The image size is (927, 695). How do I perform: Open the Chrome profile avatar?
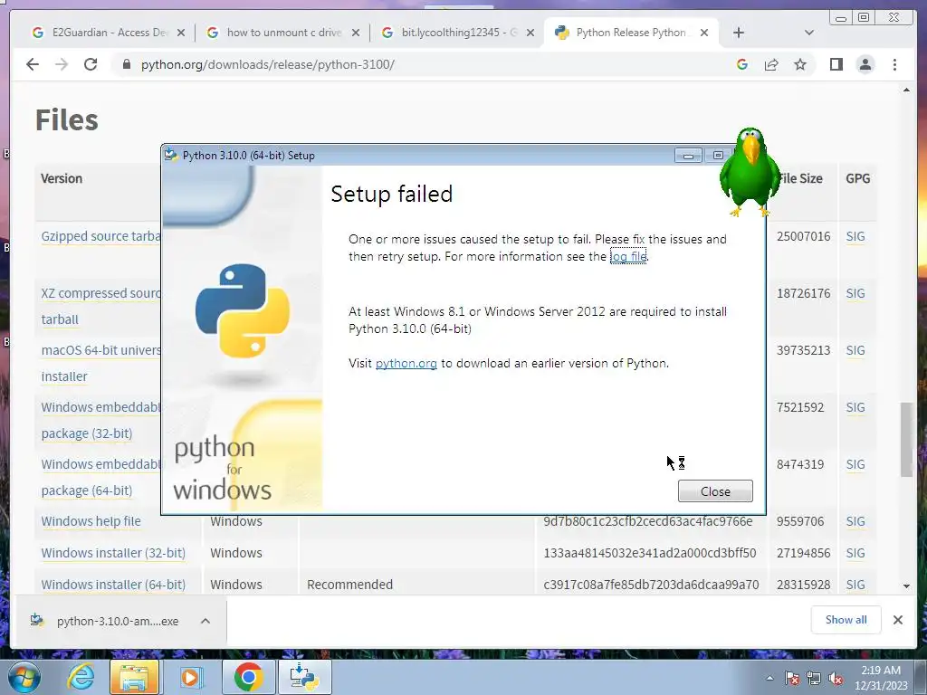click(865, 64)
